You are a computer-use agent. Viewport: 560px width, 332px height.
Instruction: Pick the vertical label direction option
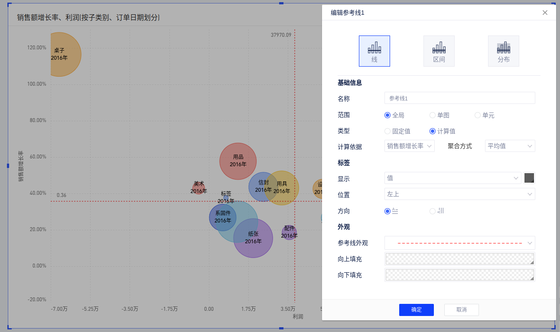point(433,211)
